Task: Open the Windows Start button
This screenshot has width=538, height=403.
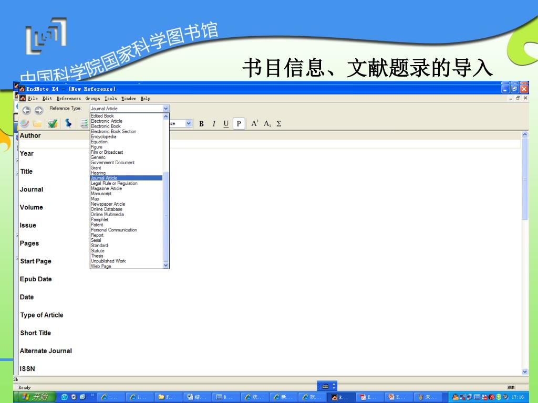Action: (35, 397)
